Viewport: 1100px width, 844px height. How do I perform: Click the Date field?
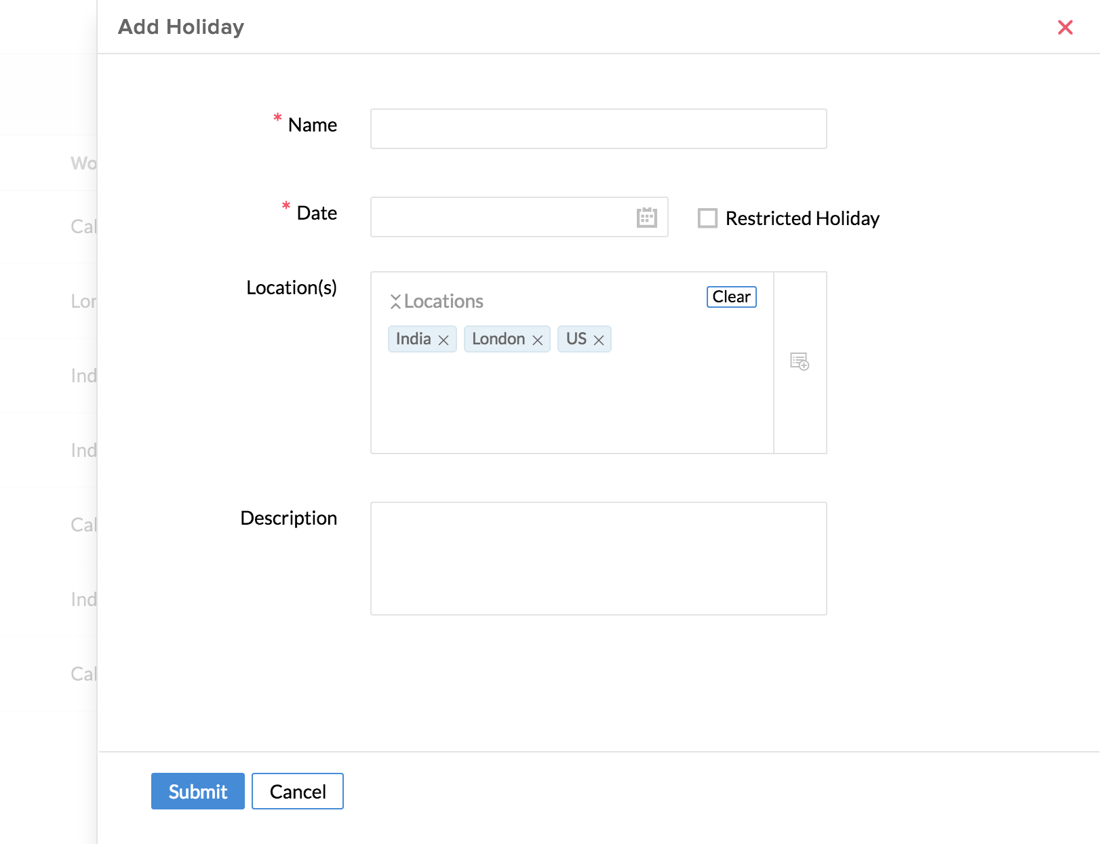click(x=502, y=218)
